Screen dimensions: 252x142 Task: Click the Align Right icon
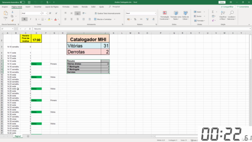(78, 19)
